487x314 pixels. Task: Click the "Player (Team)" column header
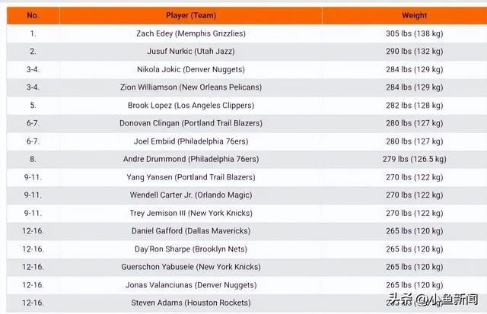pyautogui.click(x=190, y=15)
